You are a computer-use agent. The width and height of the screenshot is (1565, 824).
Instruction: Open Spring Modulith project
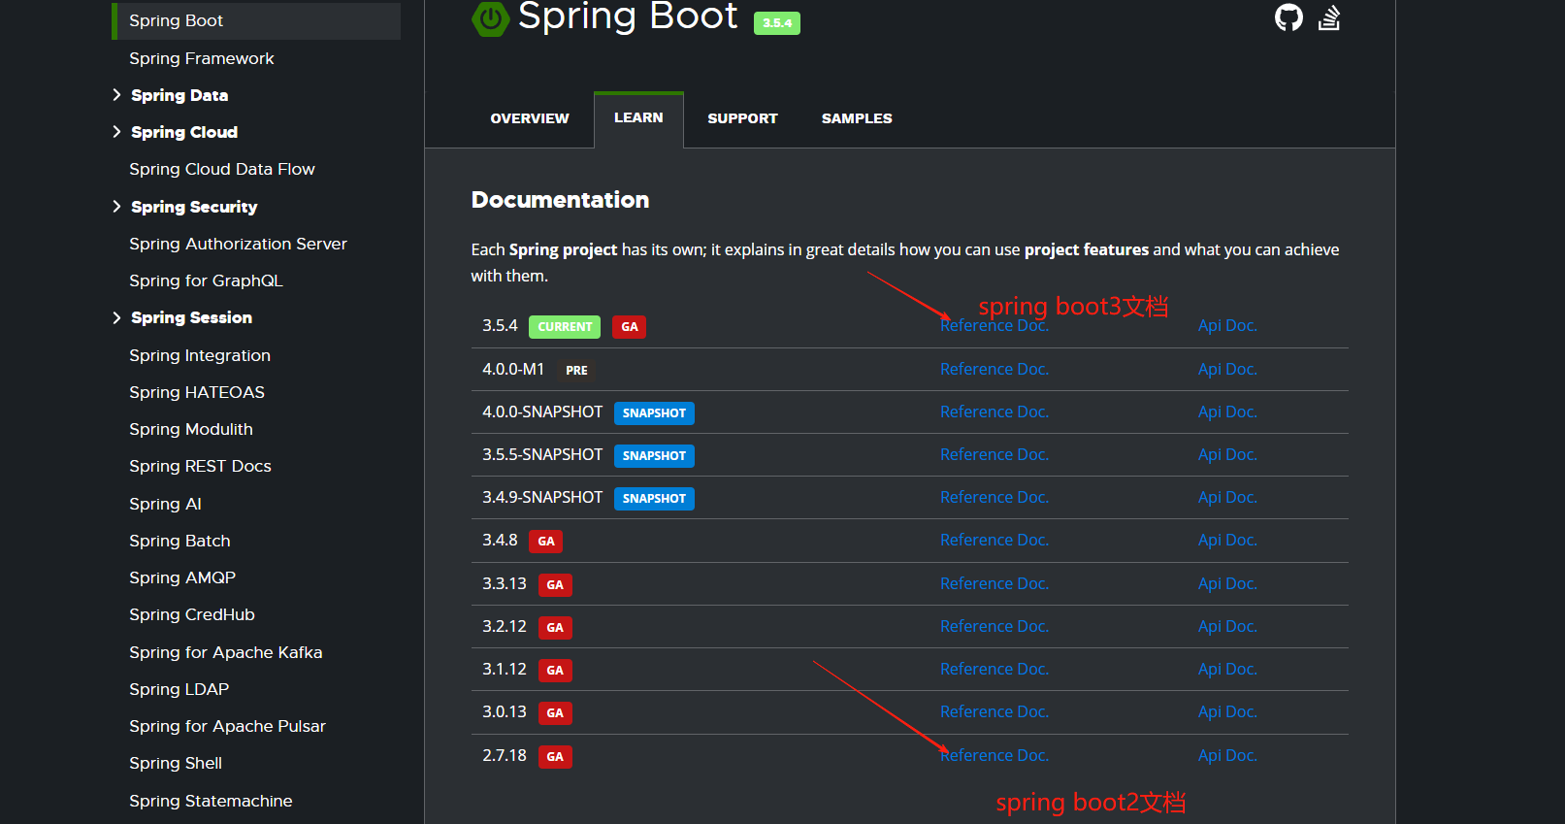coord(191,429)
